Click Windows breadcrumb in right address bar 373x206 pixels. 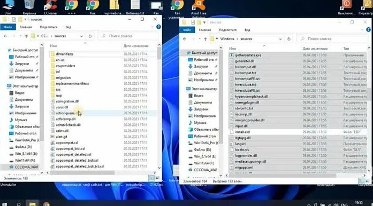(x=227, y=38)
